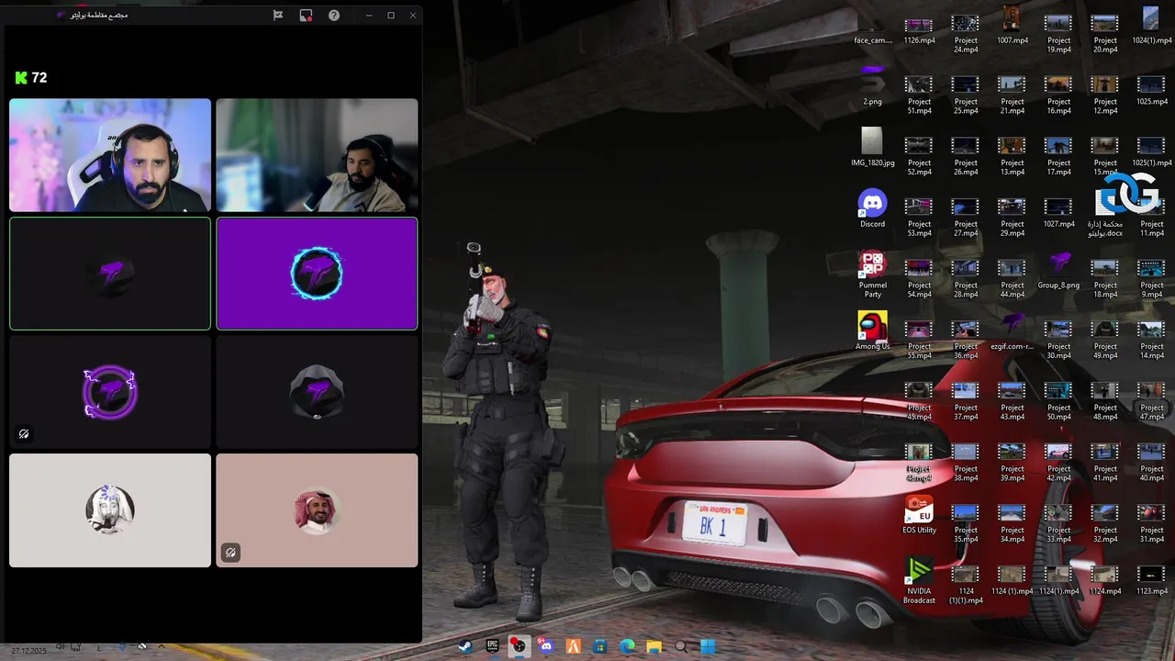
Task: Open the Windows Start menu
Action: click(x=708, y=646)
